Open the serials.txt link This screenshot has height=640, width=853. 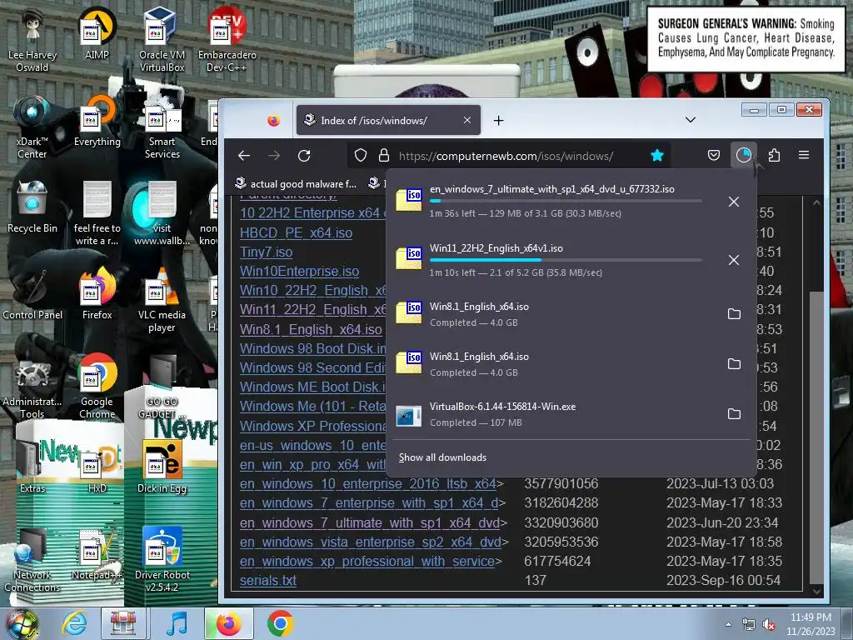point(267,581)
